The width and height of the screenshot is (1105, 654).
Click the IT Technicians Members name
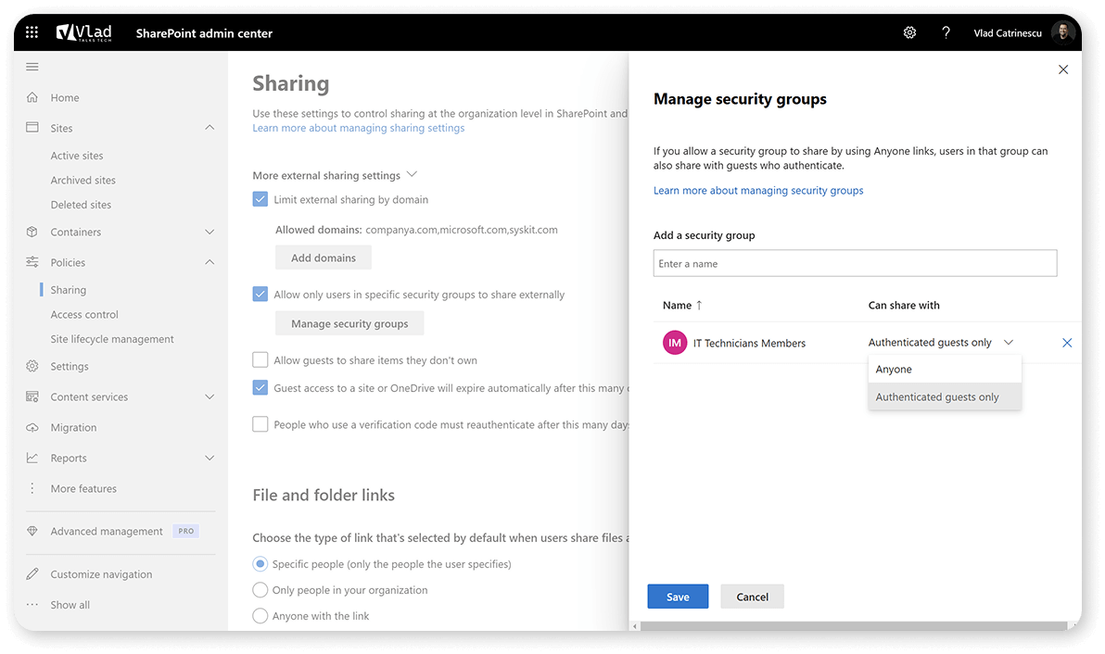(x=749, y=343)
